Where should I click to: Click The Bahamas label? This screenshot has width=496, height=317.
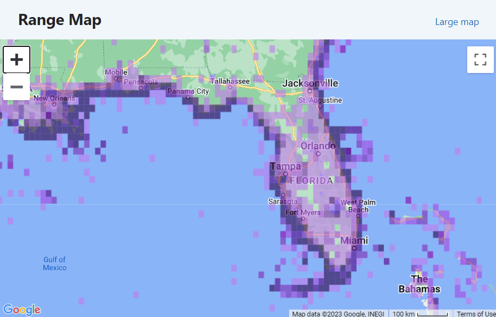coord(419,284)
